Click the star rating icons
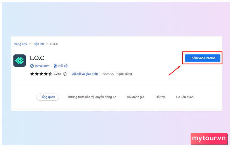230x148 pixels. 41,74
